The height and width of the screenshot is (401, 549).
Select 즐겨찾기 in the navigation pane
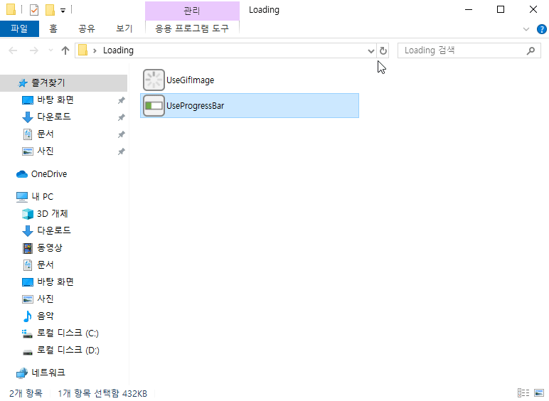64,83
